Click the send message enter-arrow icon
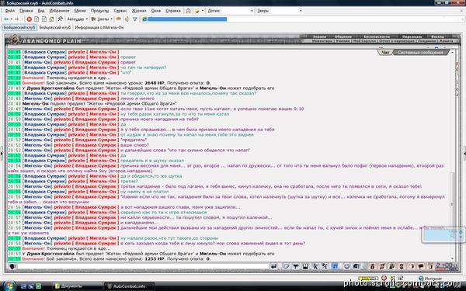The image size is (466, 291). pos(273,266)
